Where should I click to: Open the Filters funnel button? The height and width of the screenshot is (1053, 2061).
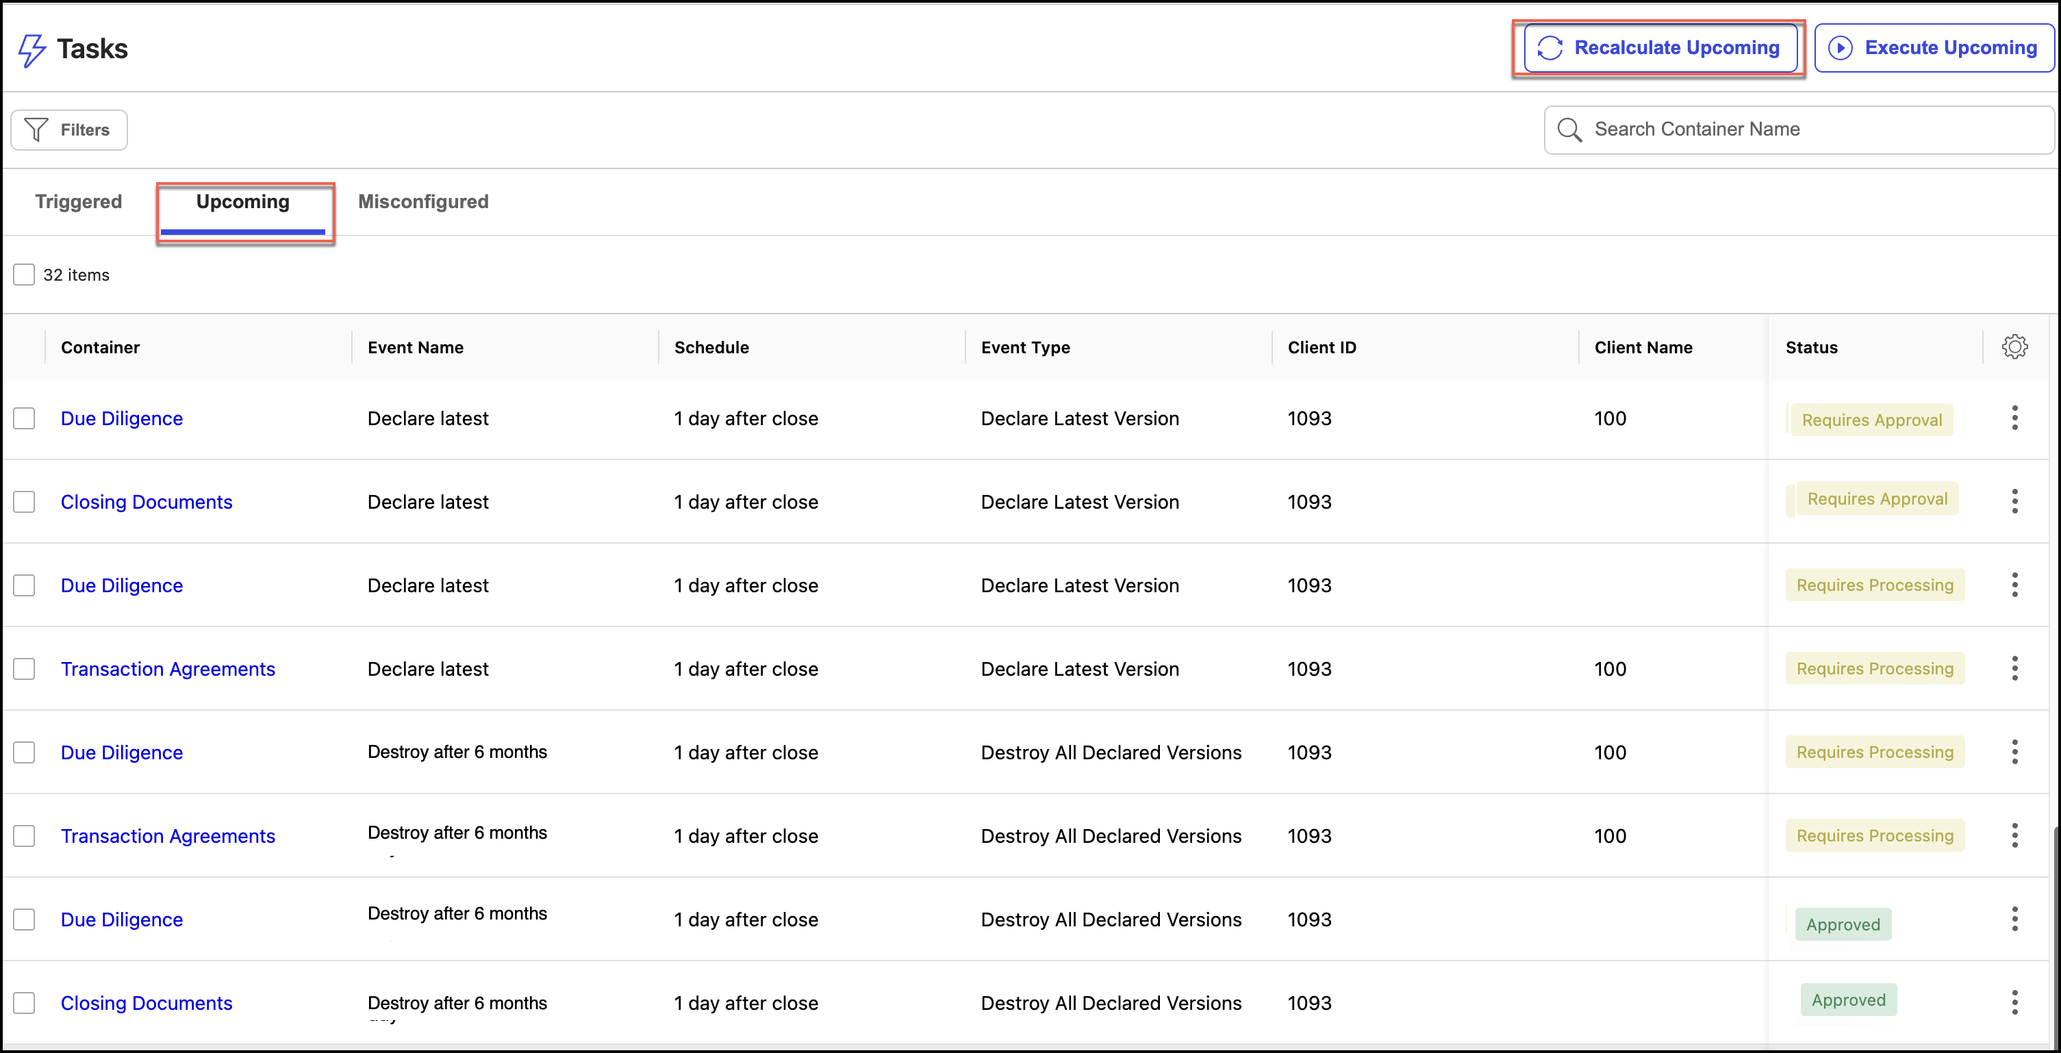(x=68, y=129)
